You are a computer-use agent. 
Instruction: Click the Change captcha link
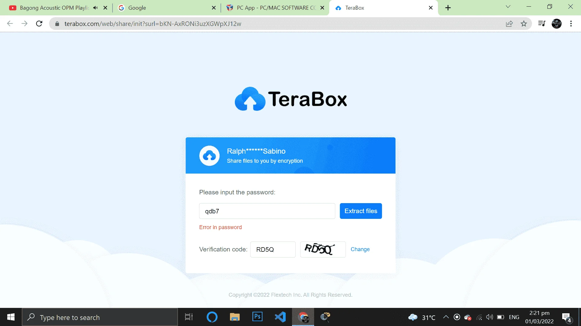(x=360, y=249)
